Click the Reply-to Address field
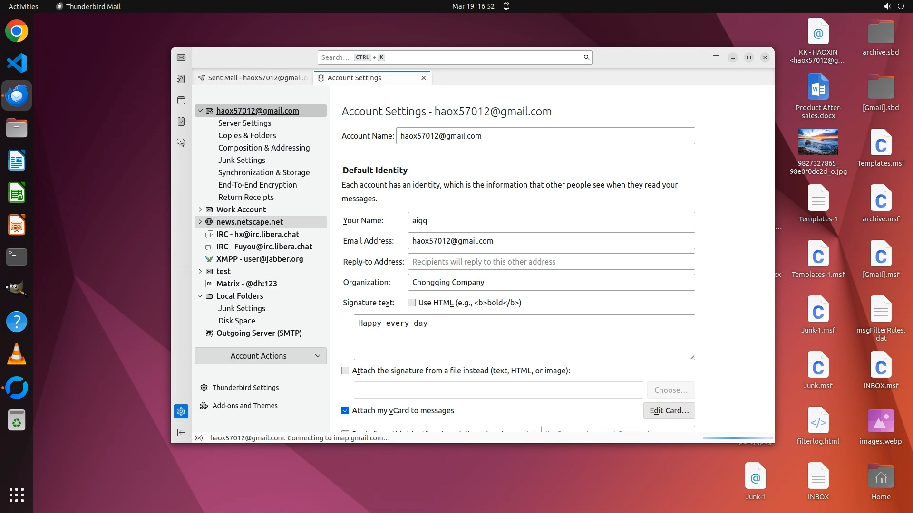This screenshot has height=513, width=913. pyautogui.click(x=551, y=262)
